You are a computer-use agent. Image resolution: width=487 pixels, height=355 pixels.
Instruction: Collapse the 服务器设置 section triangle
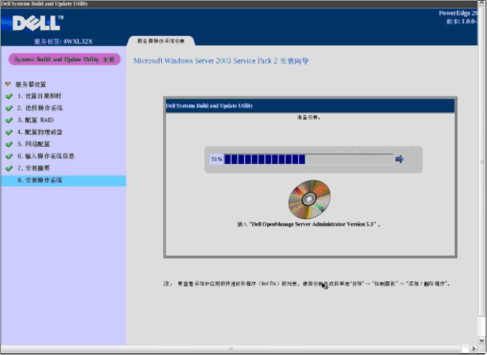click(x=8, y=84)
